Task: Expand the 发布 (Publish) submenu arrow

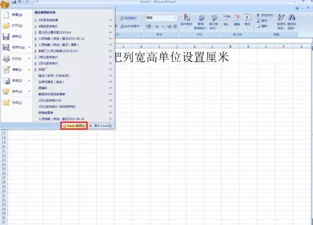Action: (30, 91)
